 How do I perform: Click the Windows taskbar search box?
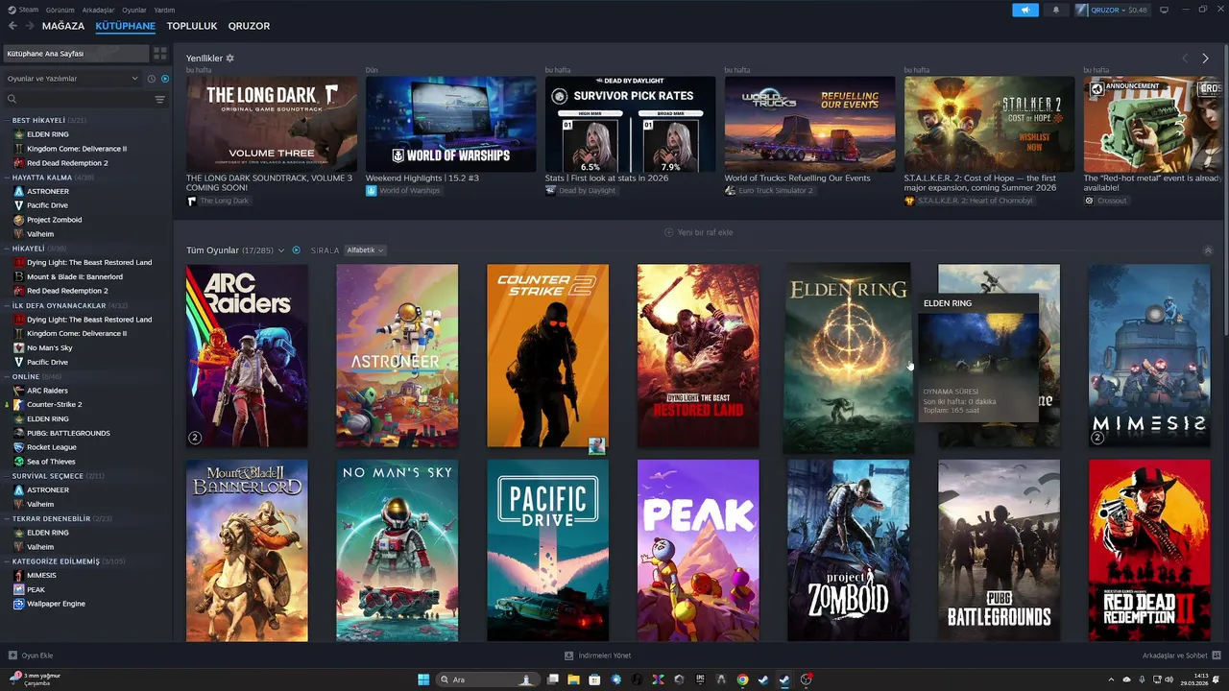tap(488, 679)
